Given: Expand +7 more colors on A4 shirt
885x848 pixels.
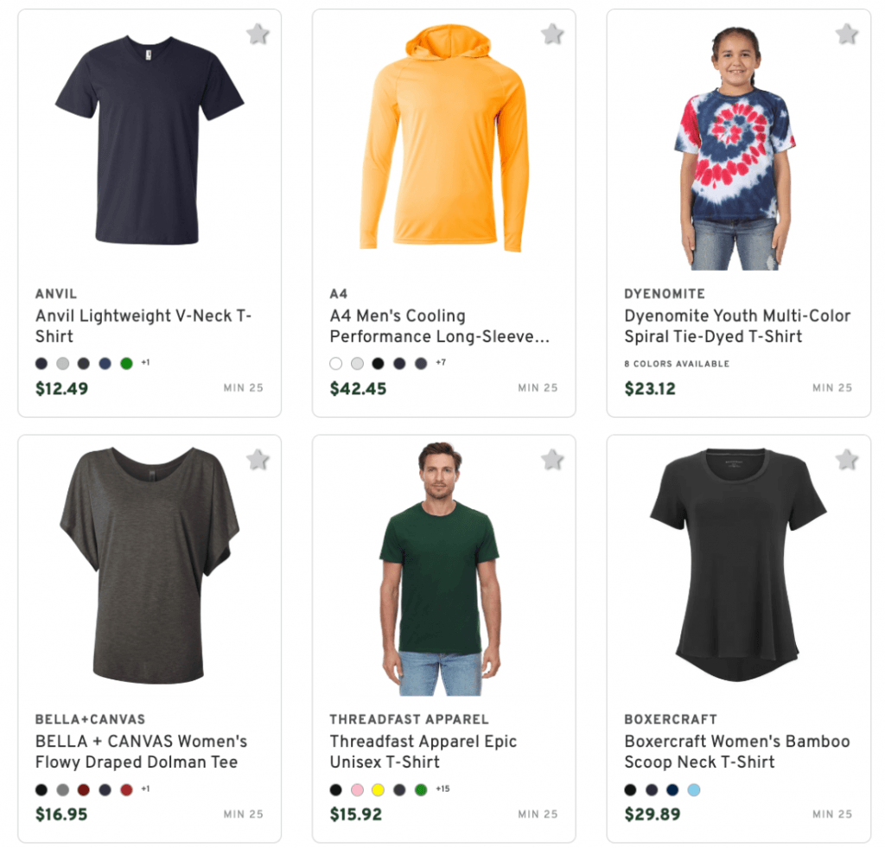Looking at the screenshot, I should (x=441, y=362).
